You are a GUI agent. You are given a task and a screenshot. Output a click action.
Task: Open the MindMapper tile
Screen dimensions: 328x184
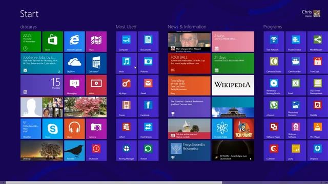click(318, 41)
